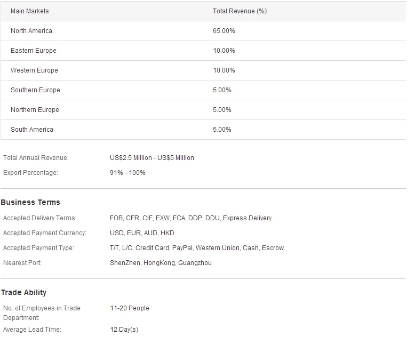Click the Total Annual Revenue label
Screen dimensions: 415x344
coord(36,158)
